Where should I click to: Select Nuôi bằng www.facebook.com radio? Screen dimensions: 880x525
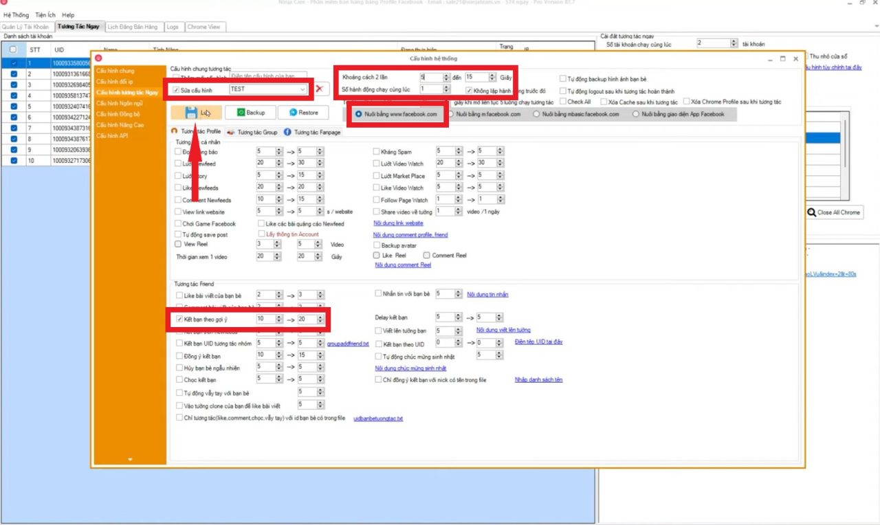[359, 114]
